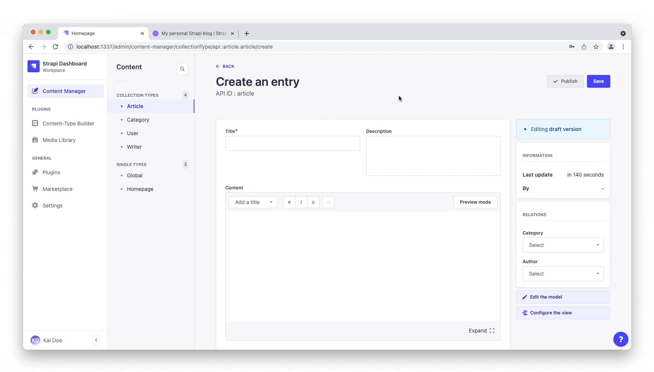Open the help assistant bubble

point(620,339)
